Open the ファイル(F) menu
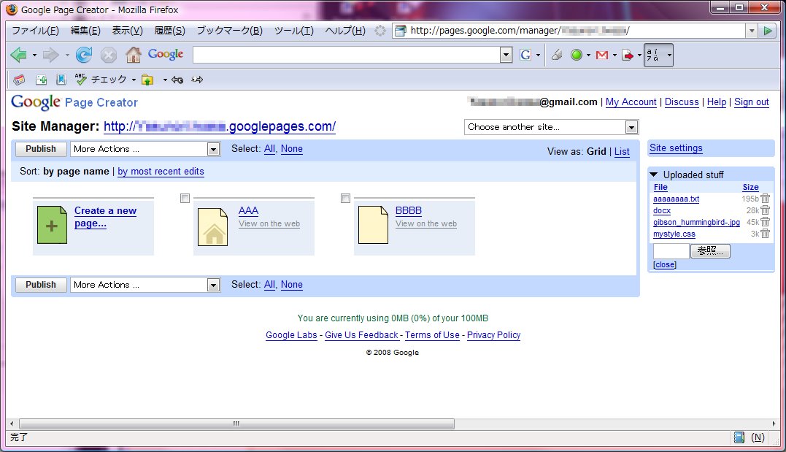 coord(35,31)
